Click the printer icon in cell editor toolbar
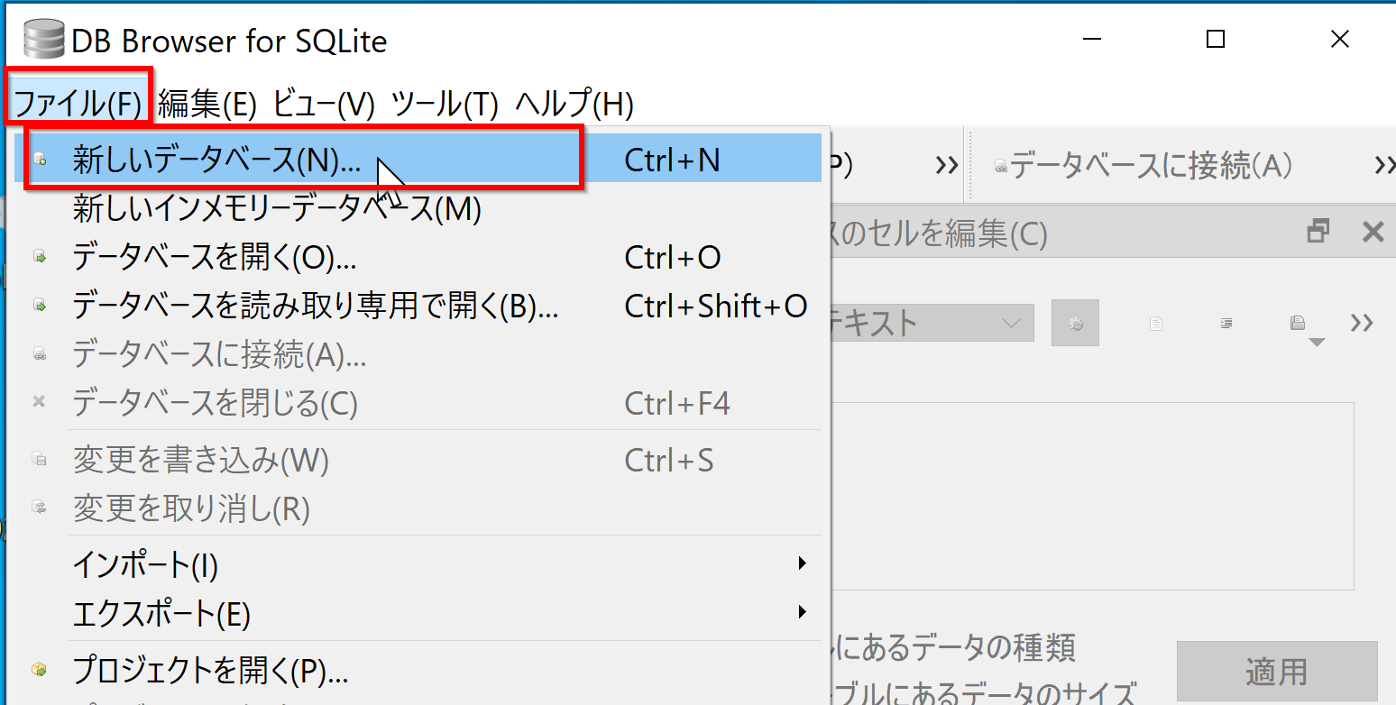The height and width of the screenshot is (705, 1396). (1298, 322)
